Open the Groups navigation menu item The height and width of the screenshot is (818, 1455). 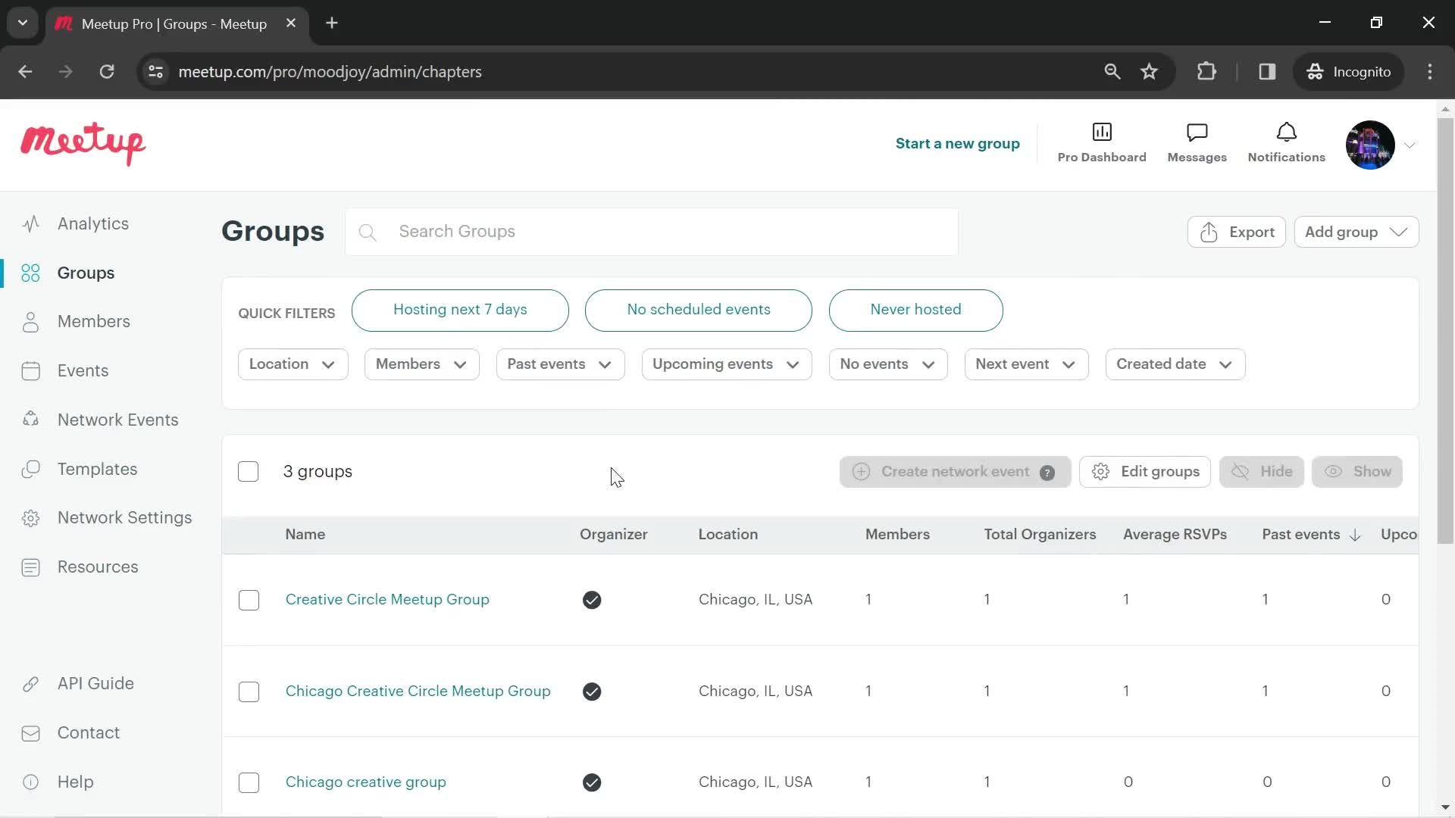tap(86, 273)
